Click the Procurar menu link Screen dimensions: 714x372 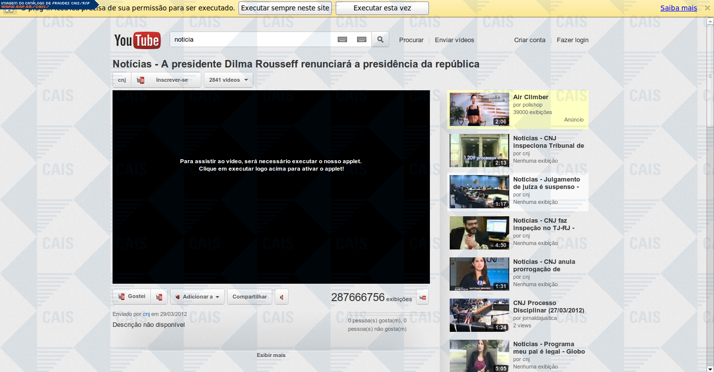click(411, 40)
